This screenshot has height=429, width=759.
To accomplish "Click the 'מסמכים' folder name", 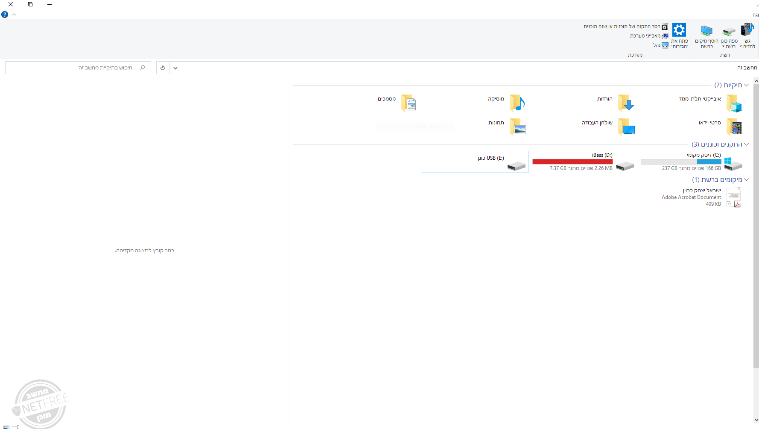I will (x=387, y=99).
